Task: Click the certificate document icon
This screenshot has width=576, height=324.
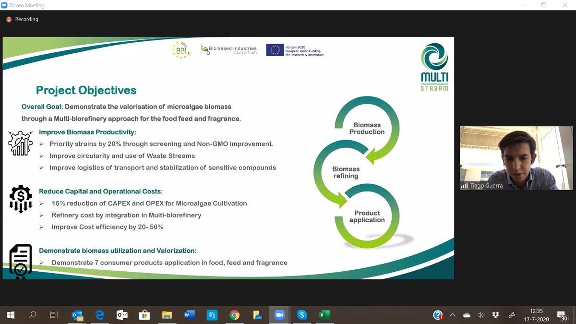Action: (21, 262)
